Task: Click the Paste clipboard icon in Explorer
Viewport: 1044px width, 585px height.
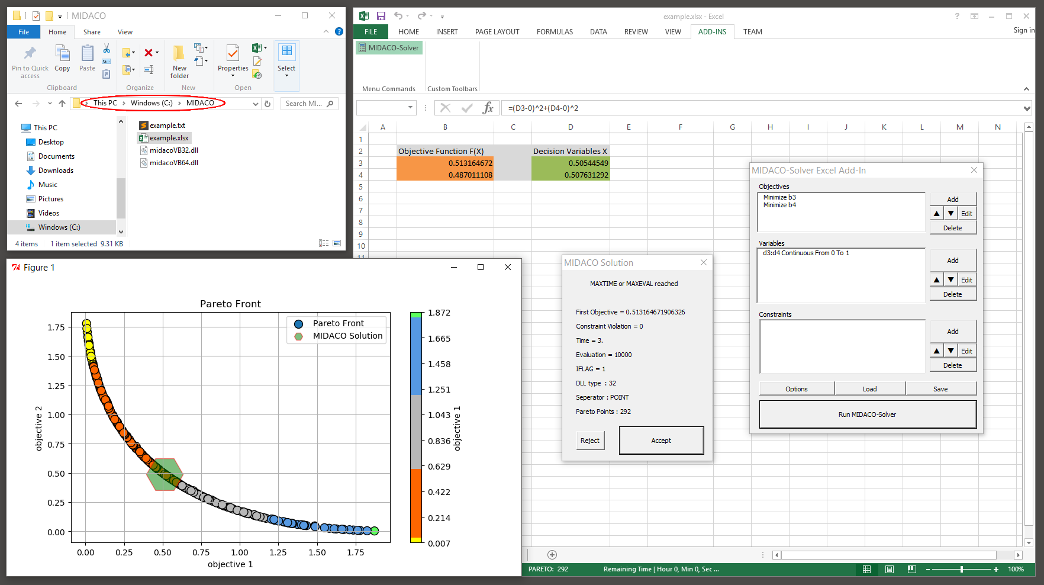Action: 87,53
